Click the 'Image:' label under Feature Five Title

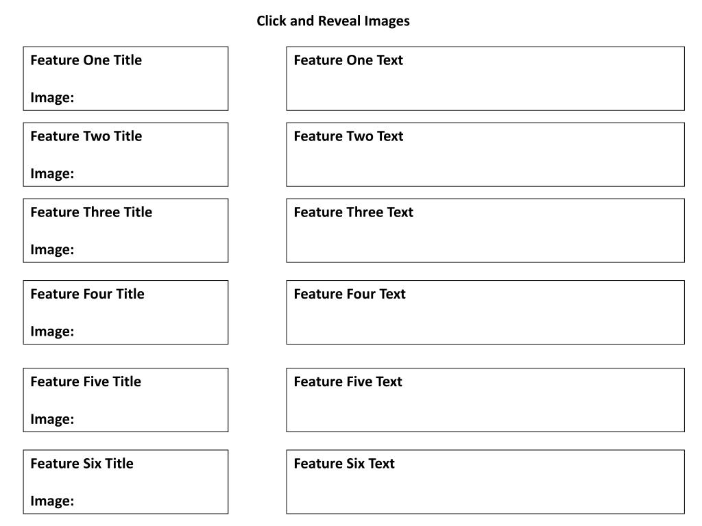52,419
